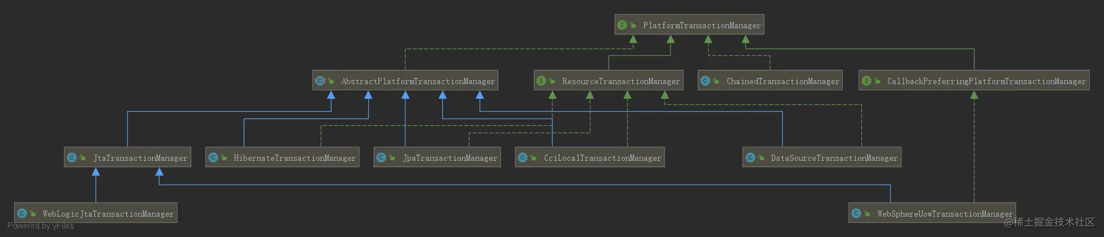This screenshot has height=237, width=1104.
Task: Click class icon of JtaTransactionManager
Action: 72,157
